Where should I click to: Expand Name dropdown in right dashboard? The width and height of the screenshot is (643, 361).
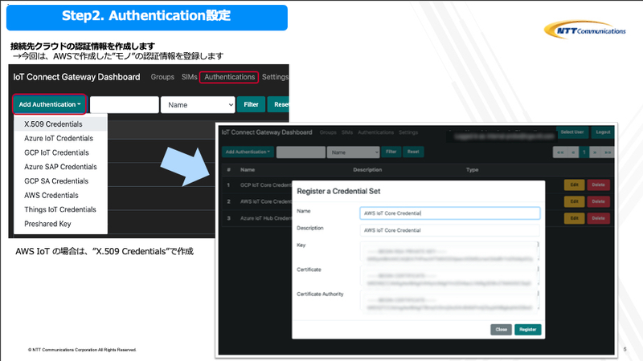point(353,152)
